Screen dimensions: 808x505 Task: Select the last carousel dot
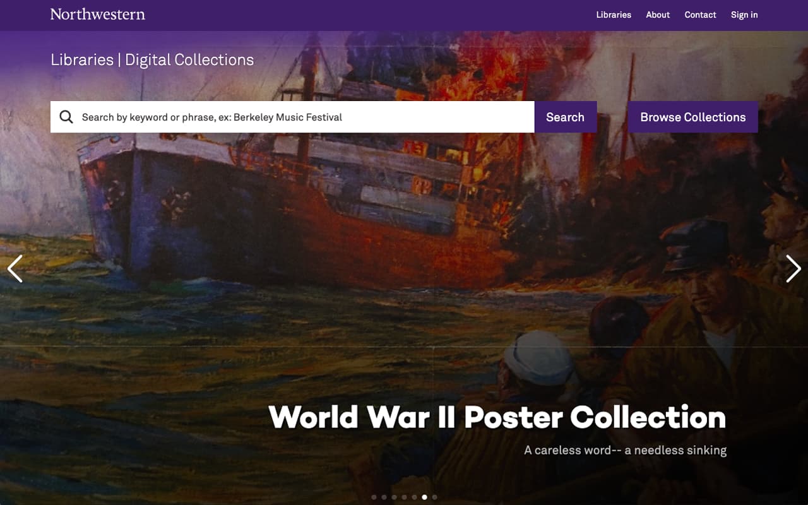point(434,497)
